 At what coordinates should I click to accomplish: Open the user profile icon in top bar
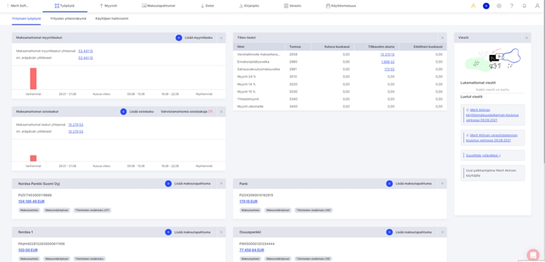point(537,5)
